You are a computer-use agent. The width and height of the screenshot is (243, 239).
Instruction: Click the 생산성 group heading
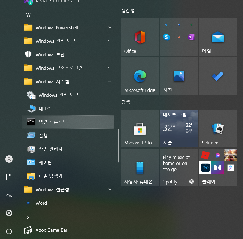point(128,11)
